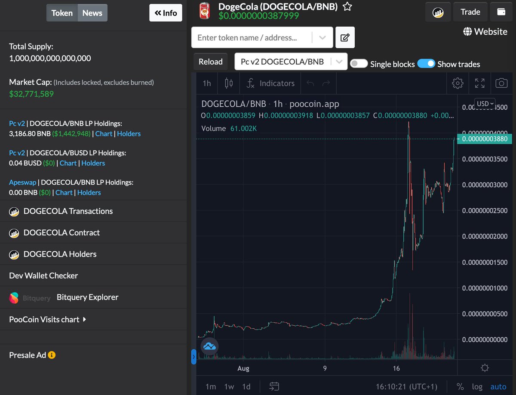The width and height of the screenshot is (516, 395).
Task: Redo the chart action
Action: 326,83
